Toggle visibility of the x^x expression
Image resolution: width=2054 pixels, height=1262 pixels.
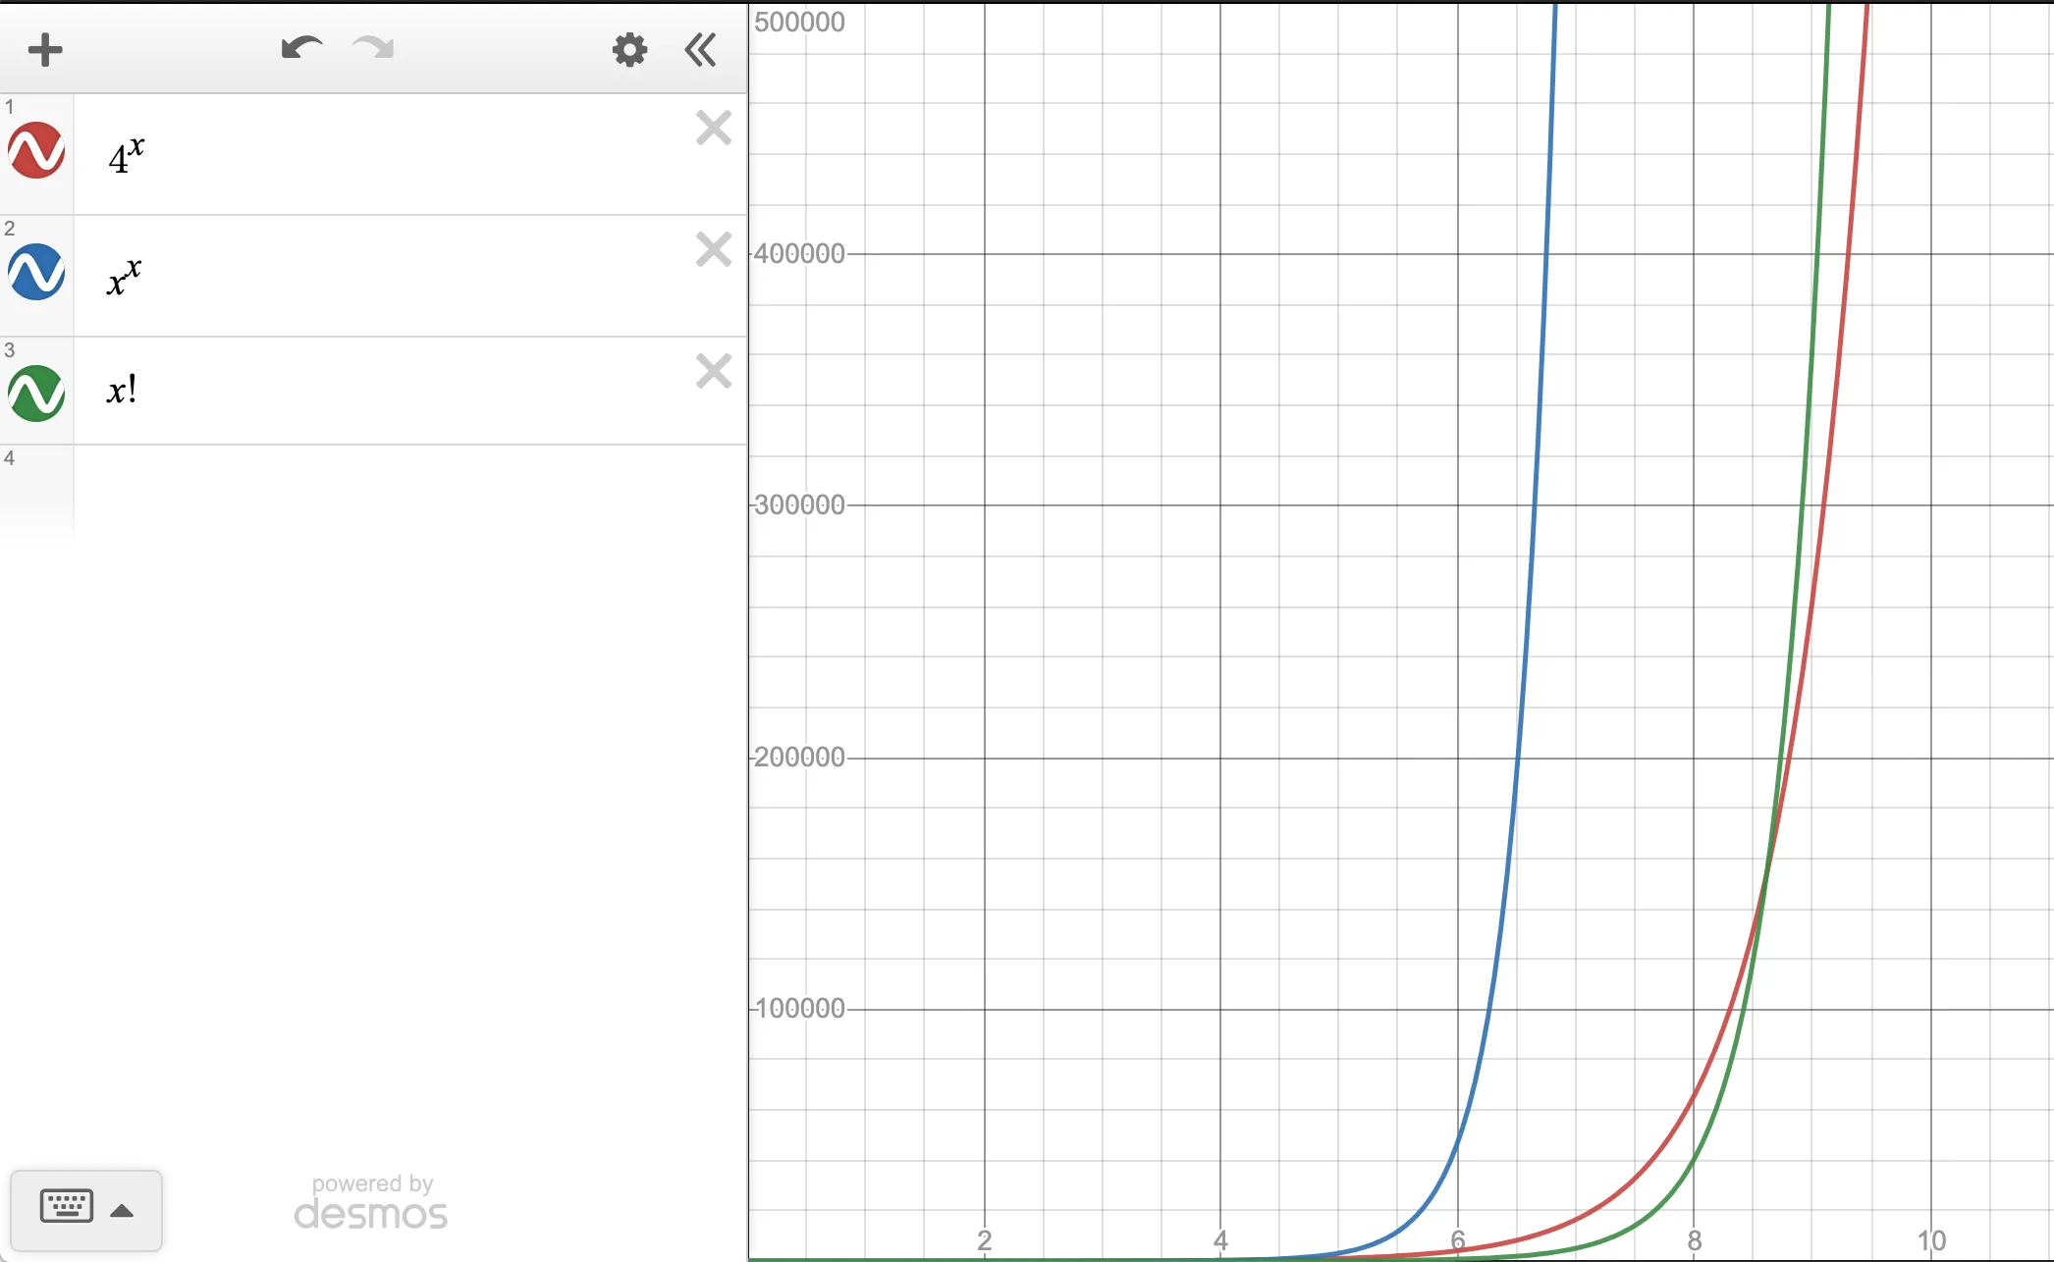click(x=35, y=272)
